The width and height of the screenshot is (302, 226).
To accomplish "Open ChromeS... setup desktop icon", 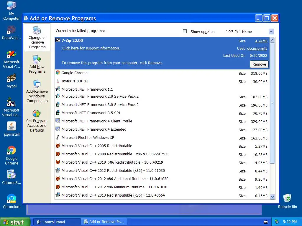I will 12,177.
